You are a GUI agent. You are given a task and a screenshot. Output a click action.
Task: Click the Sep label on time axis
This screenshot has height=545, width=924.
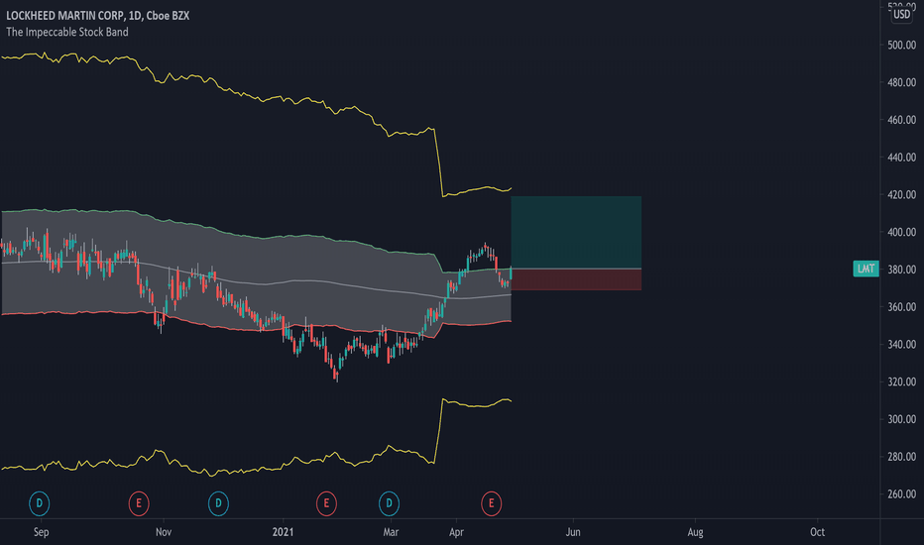click(x=42, y=532)
